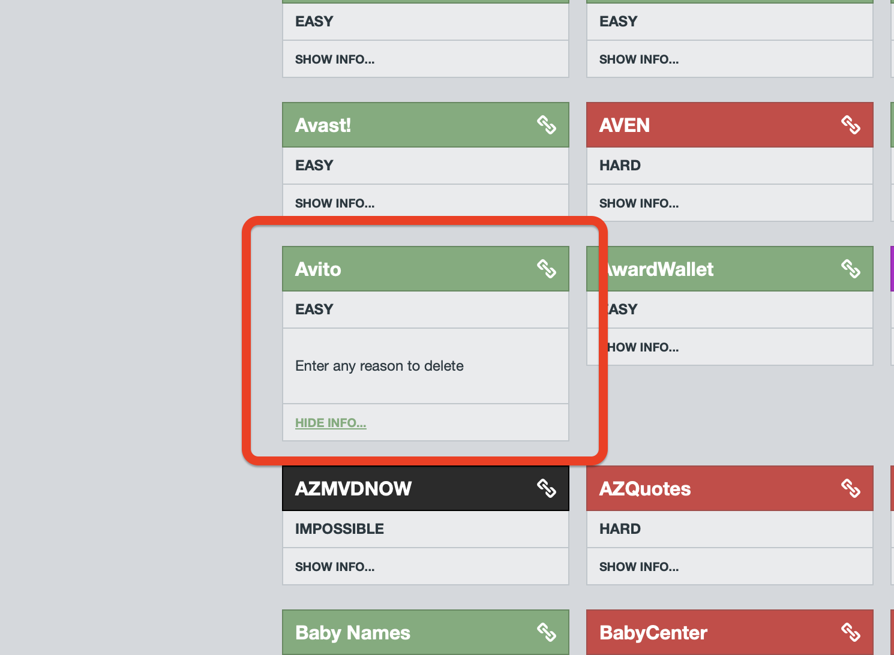Expand Show Info under AVEN
The image size is (894, 655).
[639, 203]
